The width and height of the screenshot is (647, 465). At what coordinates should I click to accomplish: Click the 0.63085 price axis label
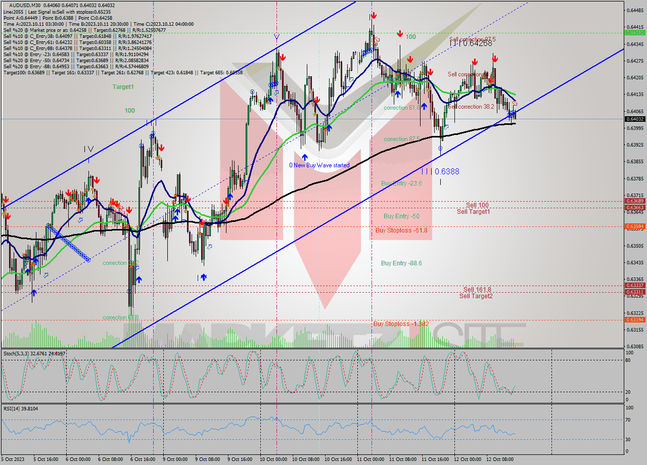point(635,347)
